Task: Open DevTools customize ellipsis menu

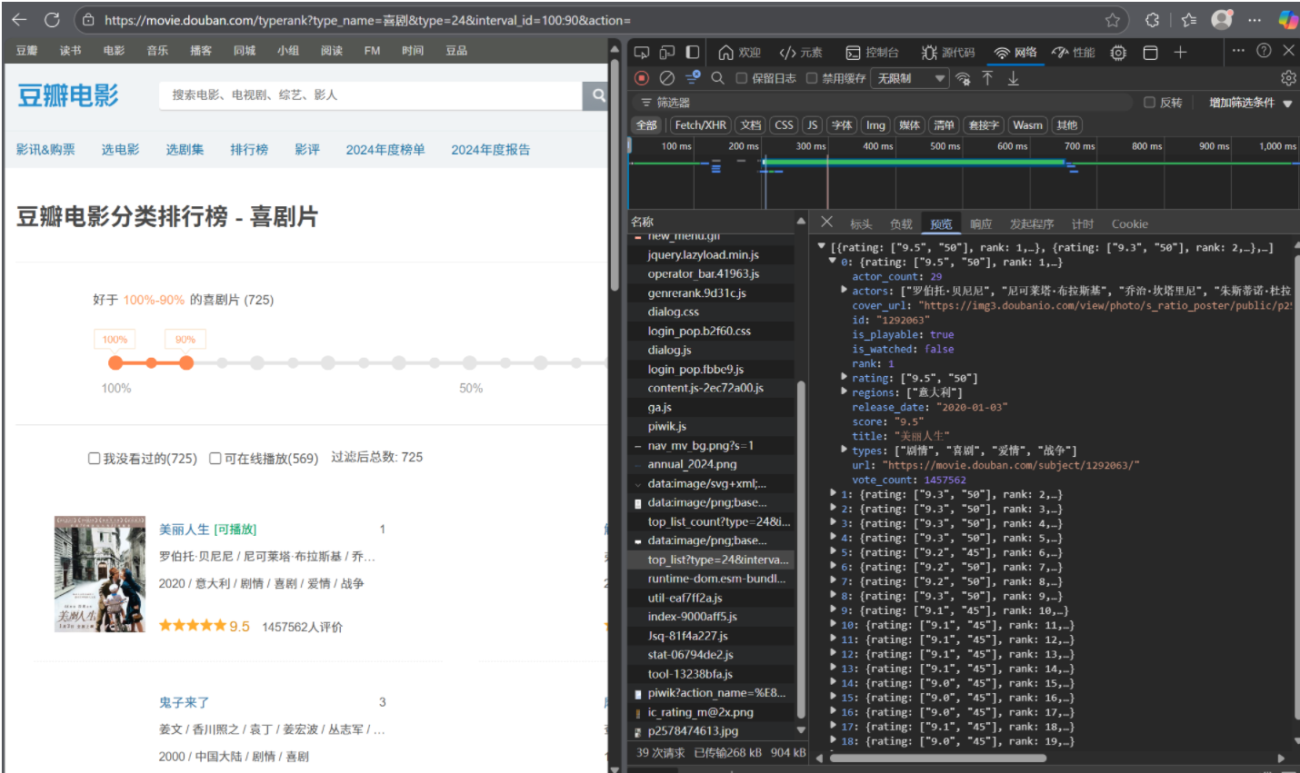Action: click(x=1238, y=51)
